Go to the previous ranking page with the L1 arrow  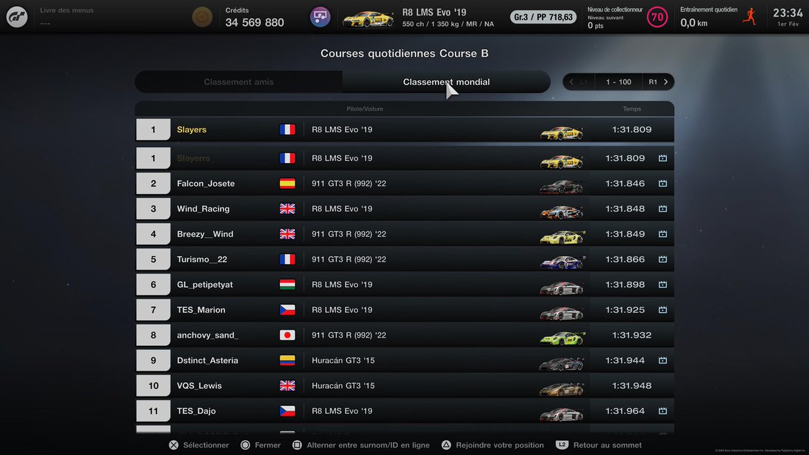[578, 82]
